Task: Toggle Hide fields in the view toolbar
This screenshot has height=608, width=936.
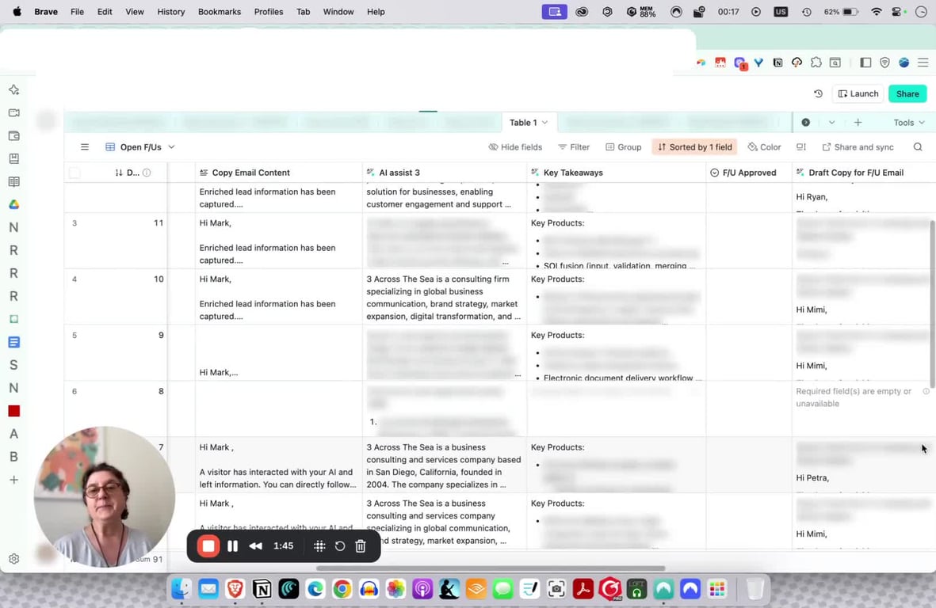Action: click(516, 147)
